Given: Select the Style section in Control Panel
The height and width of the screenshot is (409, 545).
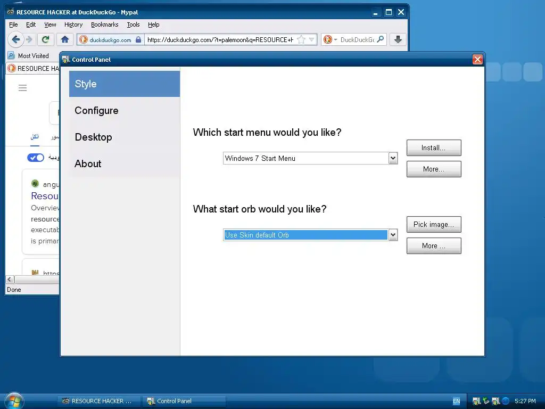Looking at the screenshot, I should tap(125, 84).
